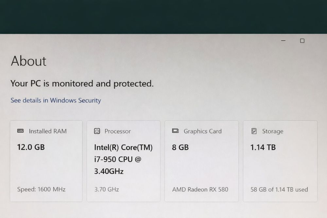Click the About page heading
Image resolution: width=327 pixels, height=218 pixels.
pos(29,61)
